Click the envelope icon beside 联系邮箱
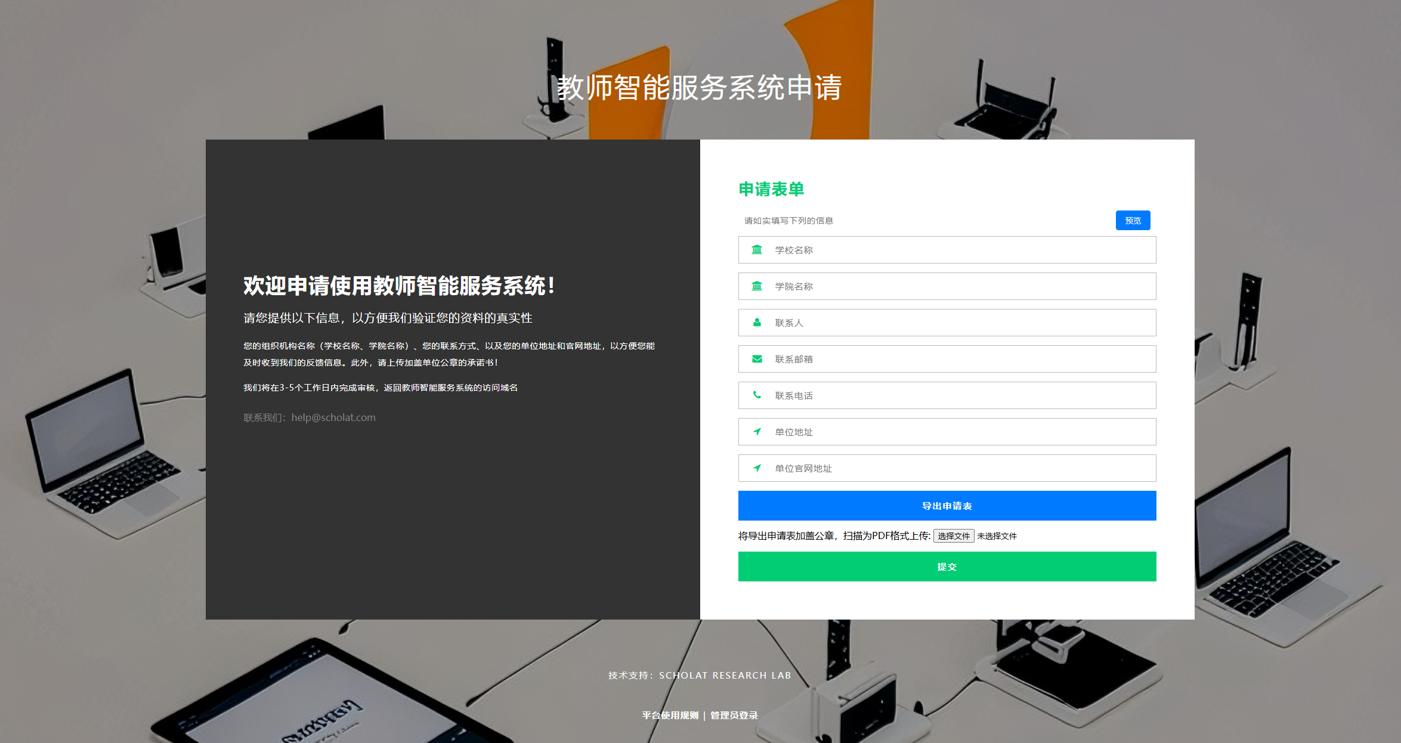The width and height of the screenshot is (1401, 743). tap(757, 359)
